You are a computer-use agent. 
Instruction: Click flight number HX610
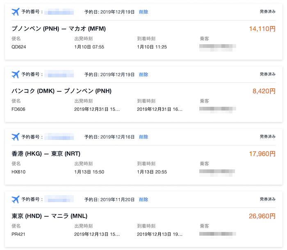(x=18, y=172)
